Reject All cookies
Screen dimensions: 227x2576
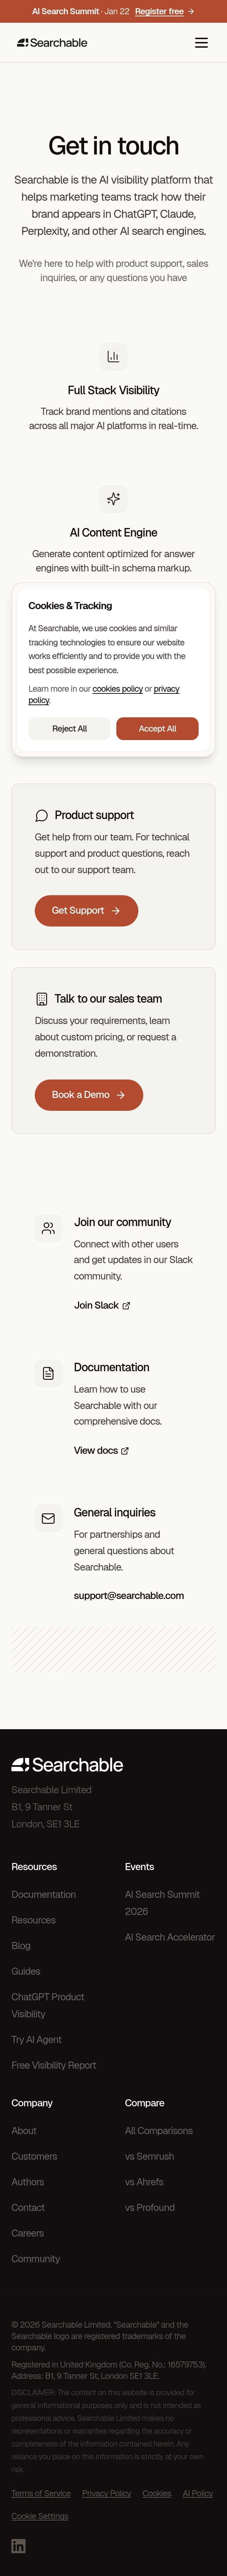coord(69,728)
